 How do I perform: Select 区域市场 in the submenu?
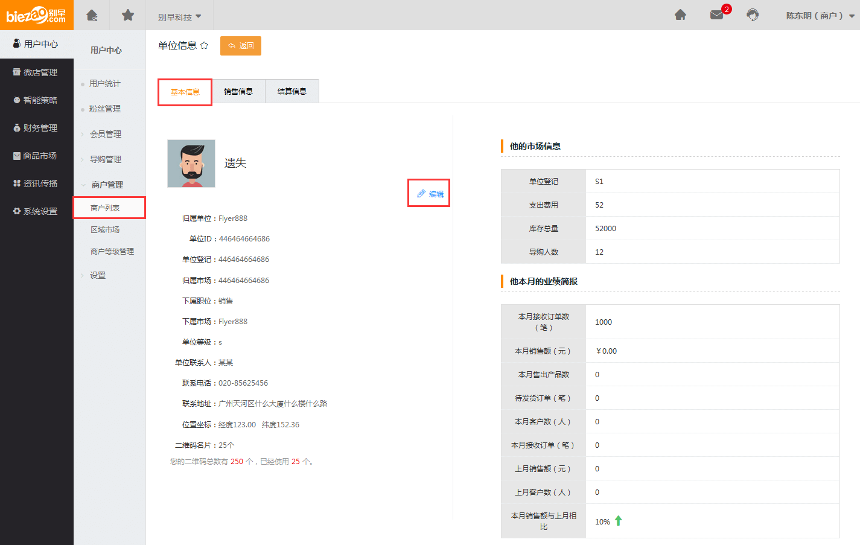tap(105, 230)
